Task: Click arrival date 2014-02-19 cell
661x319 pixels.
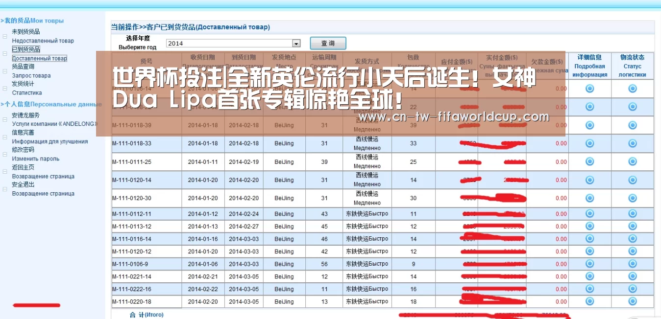Action: coord(244,162)
